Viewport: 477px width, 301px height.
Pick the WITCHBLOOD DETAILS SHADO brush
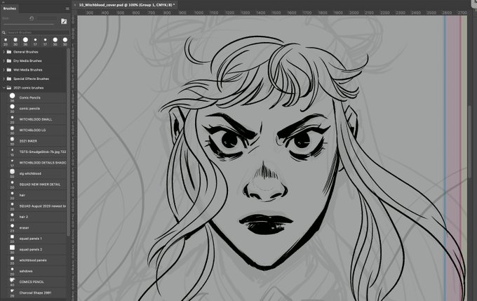(x=36, y=163)
